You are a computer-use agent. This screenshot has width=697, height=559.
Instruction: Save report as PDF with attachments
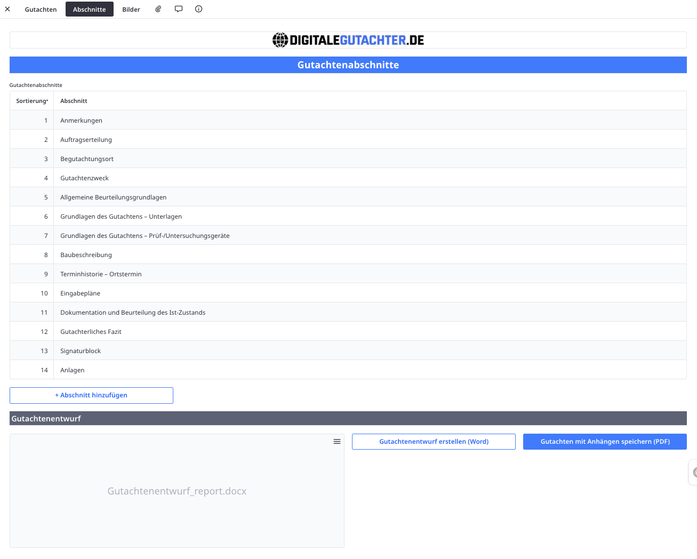[605, 442]
